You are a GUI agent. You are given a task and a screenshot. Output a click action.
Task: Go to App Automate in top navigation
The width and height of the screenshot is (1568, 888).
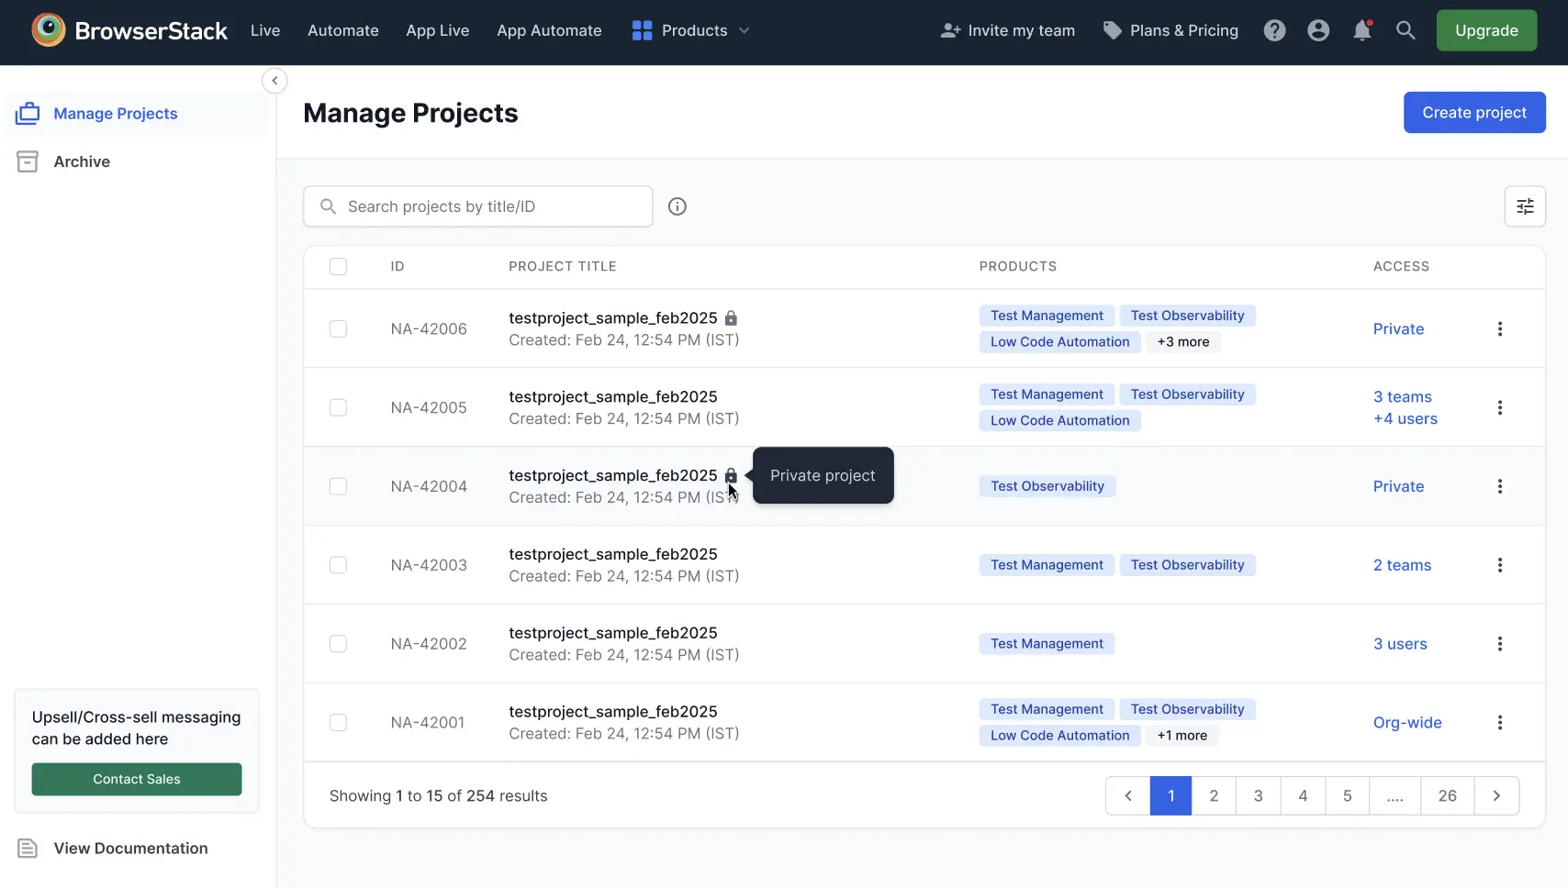pyautogui.click(x=549, y=30)
